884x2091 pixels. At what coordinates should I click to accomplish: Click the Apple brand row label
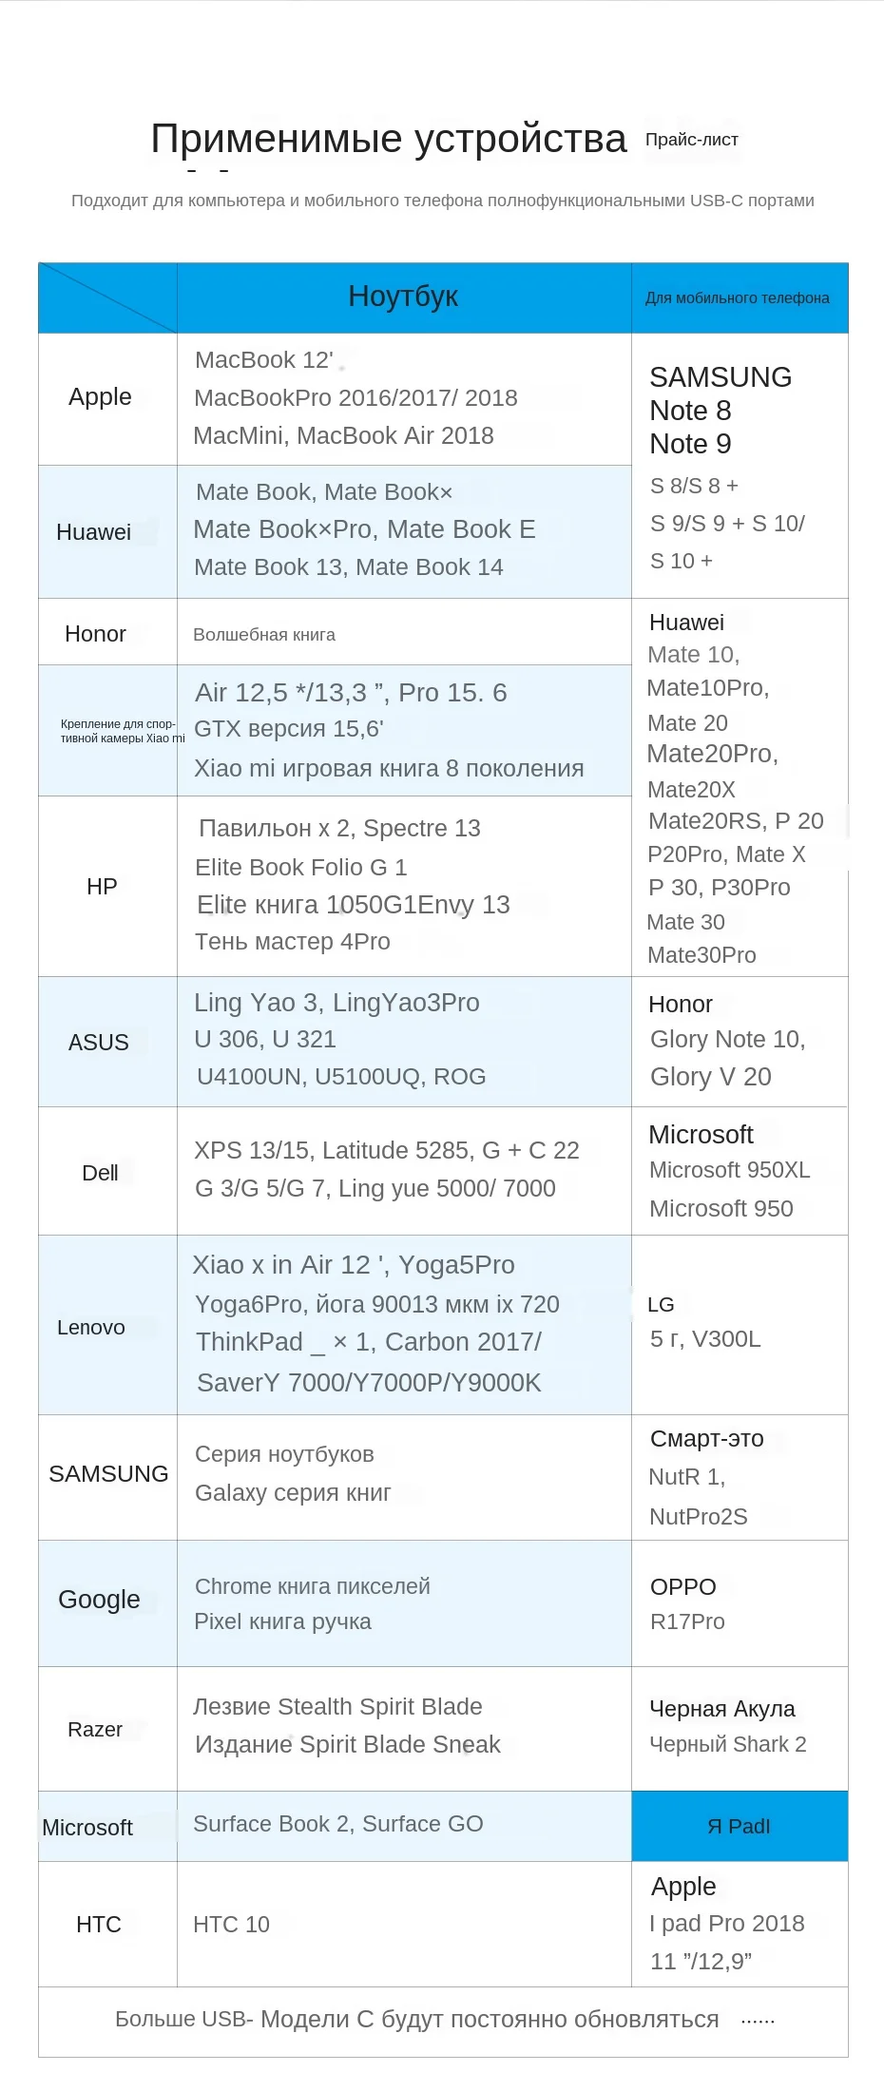pos(100,397)
